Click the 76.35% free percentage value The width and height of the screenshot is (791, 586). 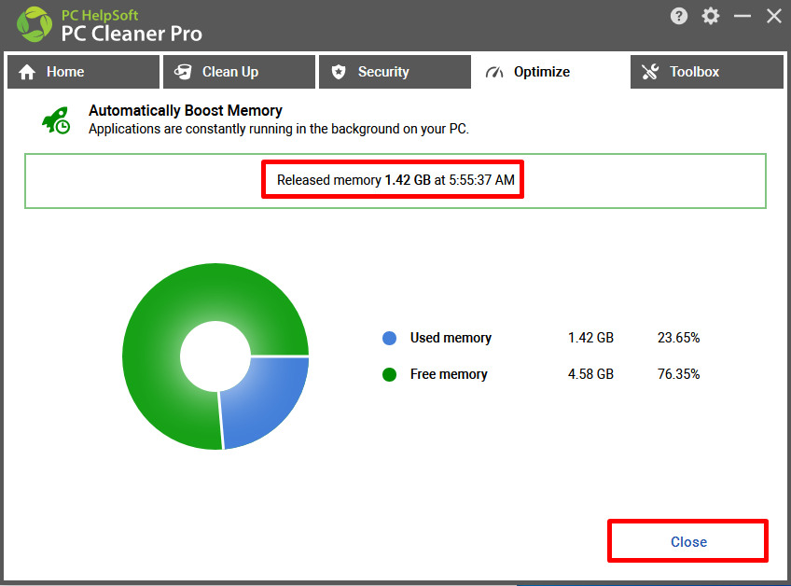pos(678,374)
